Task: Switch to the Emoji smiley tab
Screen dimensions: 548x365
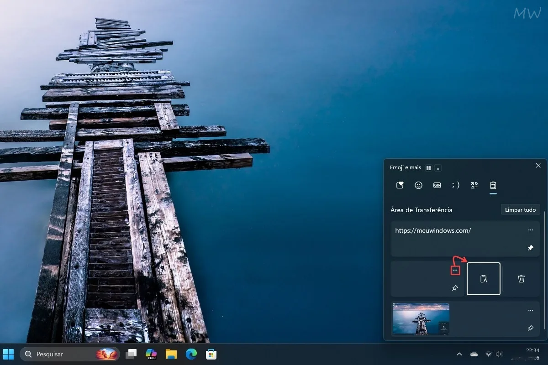Action: pyautogui.click(x=418, y=185)
